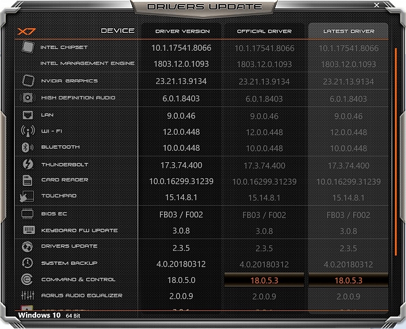Select the Official Driver column header
This screenshot has height=329, width=406.
coord(264,32)
